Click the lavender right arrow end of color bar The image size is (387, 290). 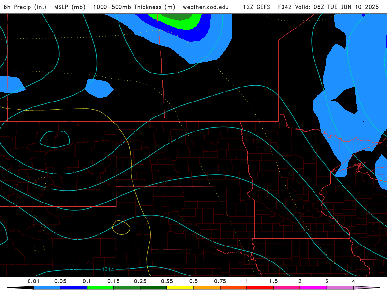click(x=367, y=288)
